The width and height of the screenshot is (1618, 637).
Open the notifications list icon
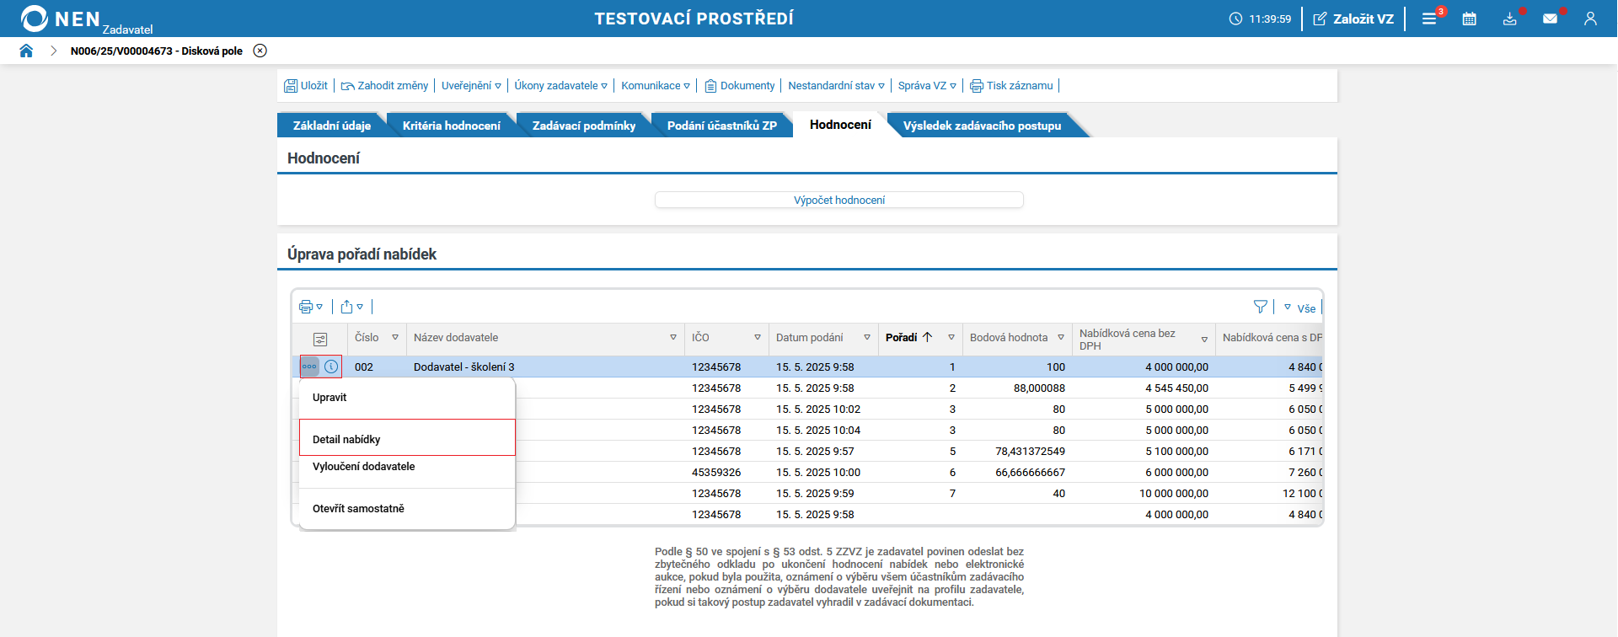pyautogui.click(x=1429, y=19)
